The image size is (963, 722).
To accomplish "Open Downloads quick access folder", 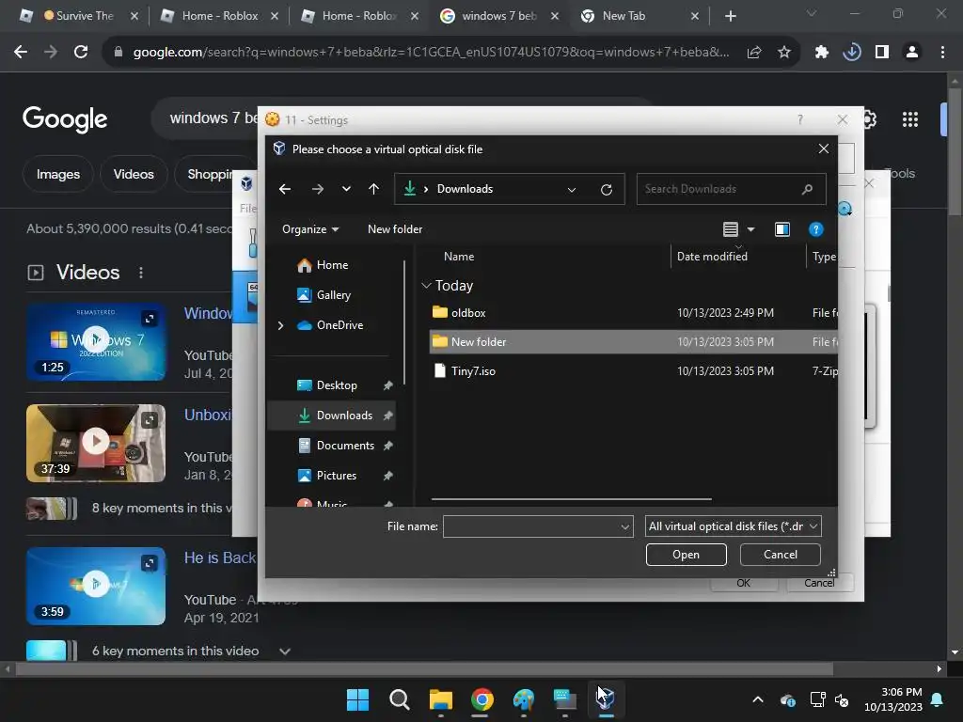I will coord(344,416).
